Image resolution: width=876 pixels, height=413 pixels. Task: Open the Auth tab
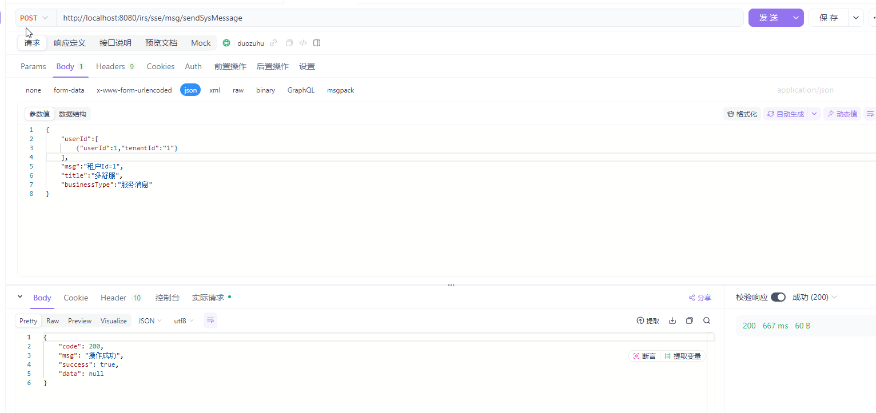(193, 66)
